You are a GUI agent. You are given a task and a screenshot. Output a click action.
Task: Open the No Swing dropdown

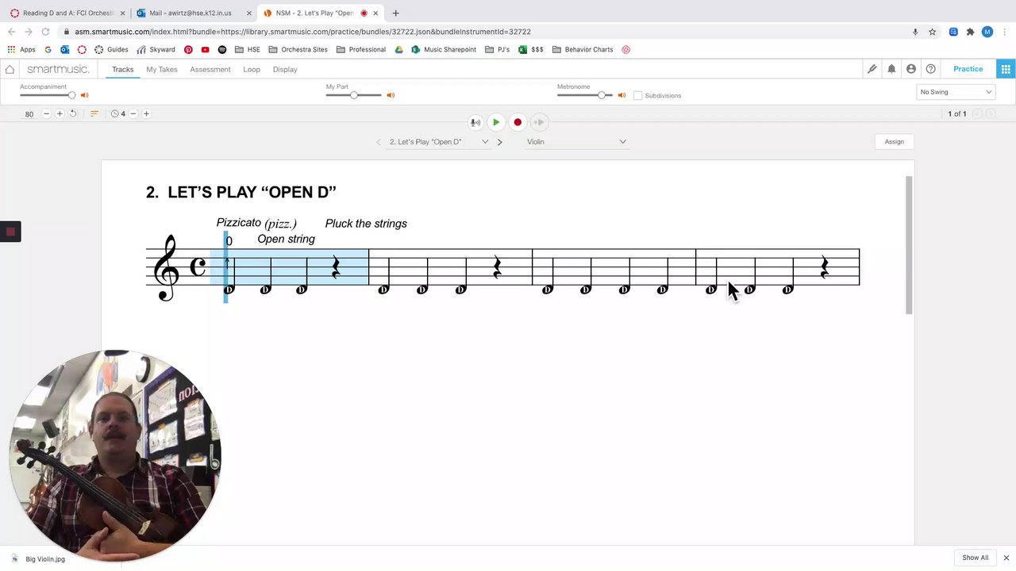[x=956, y=92]
